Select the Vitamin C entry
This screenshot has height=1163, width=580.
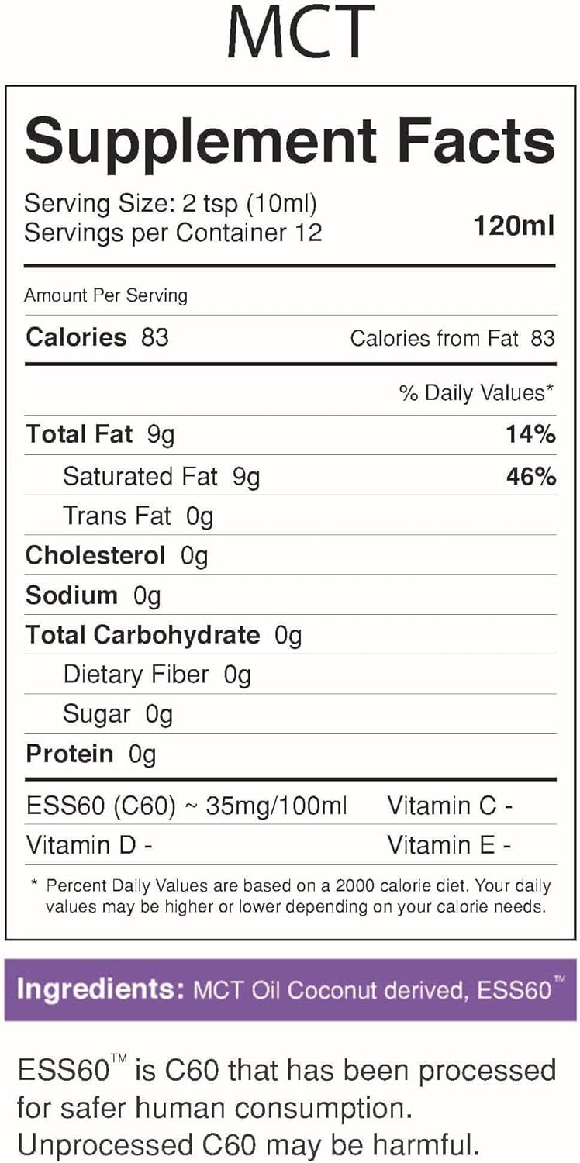[x=450, y=806]
